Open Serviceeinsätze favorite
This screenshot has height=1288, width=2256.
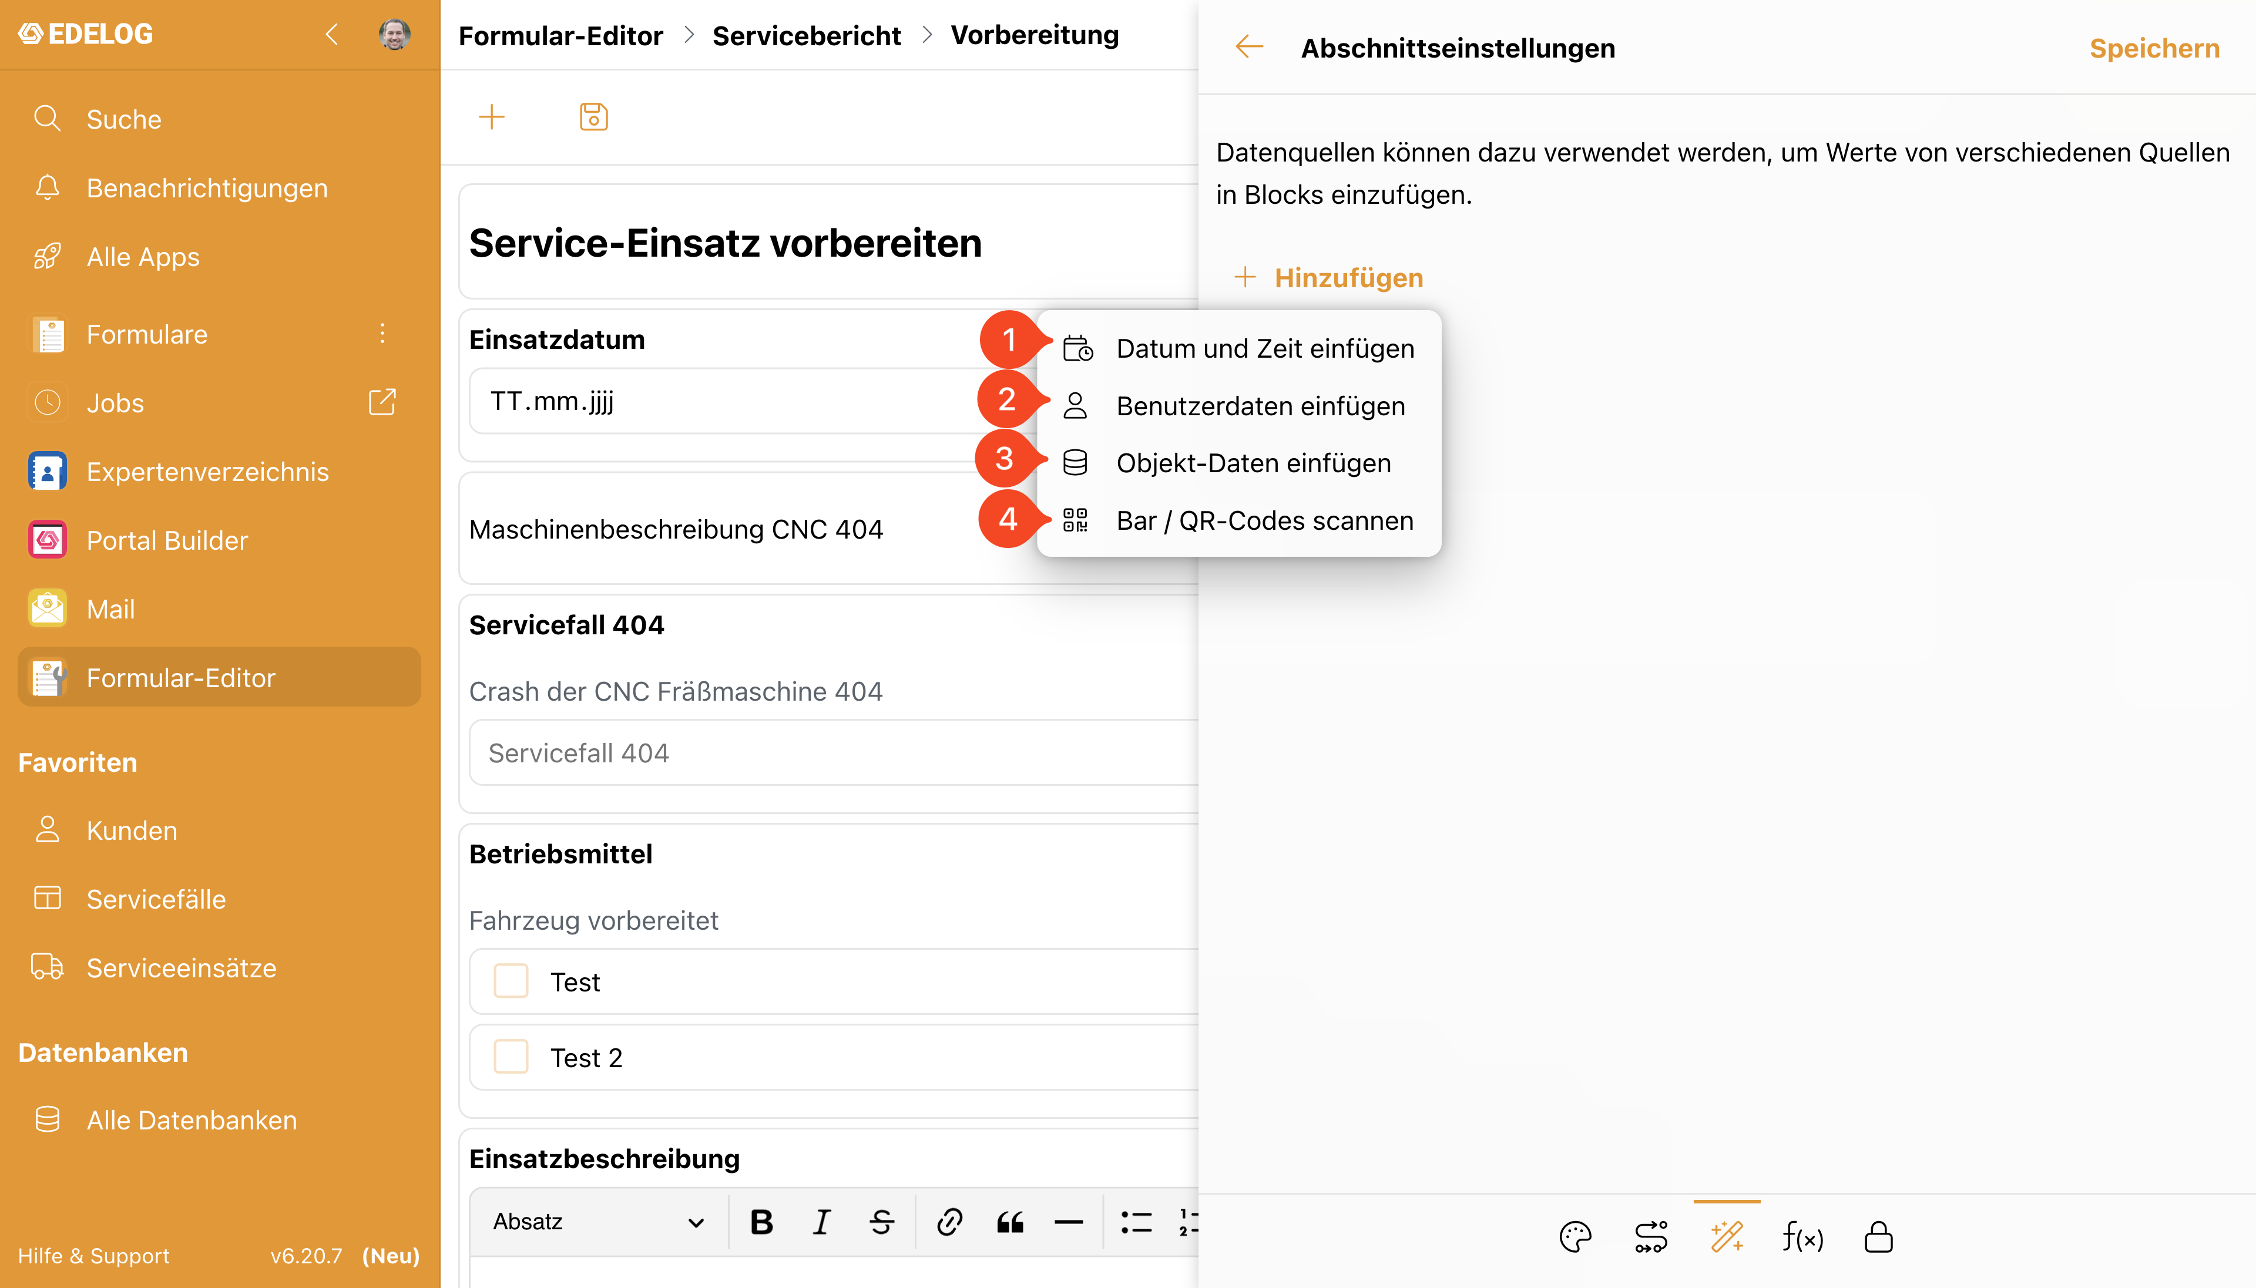219,968
